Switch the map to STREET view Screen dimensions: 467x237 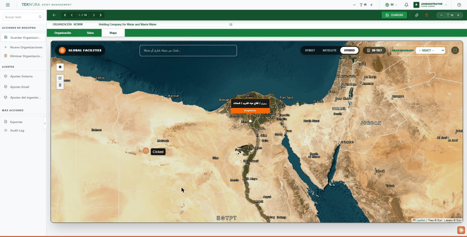click(310, 50)
